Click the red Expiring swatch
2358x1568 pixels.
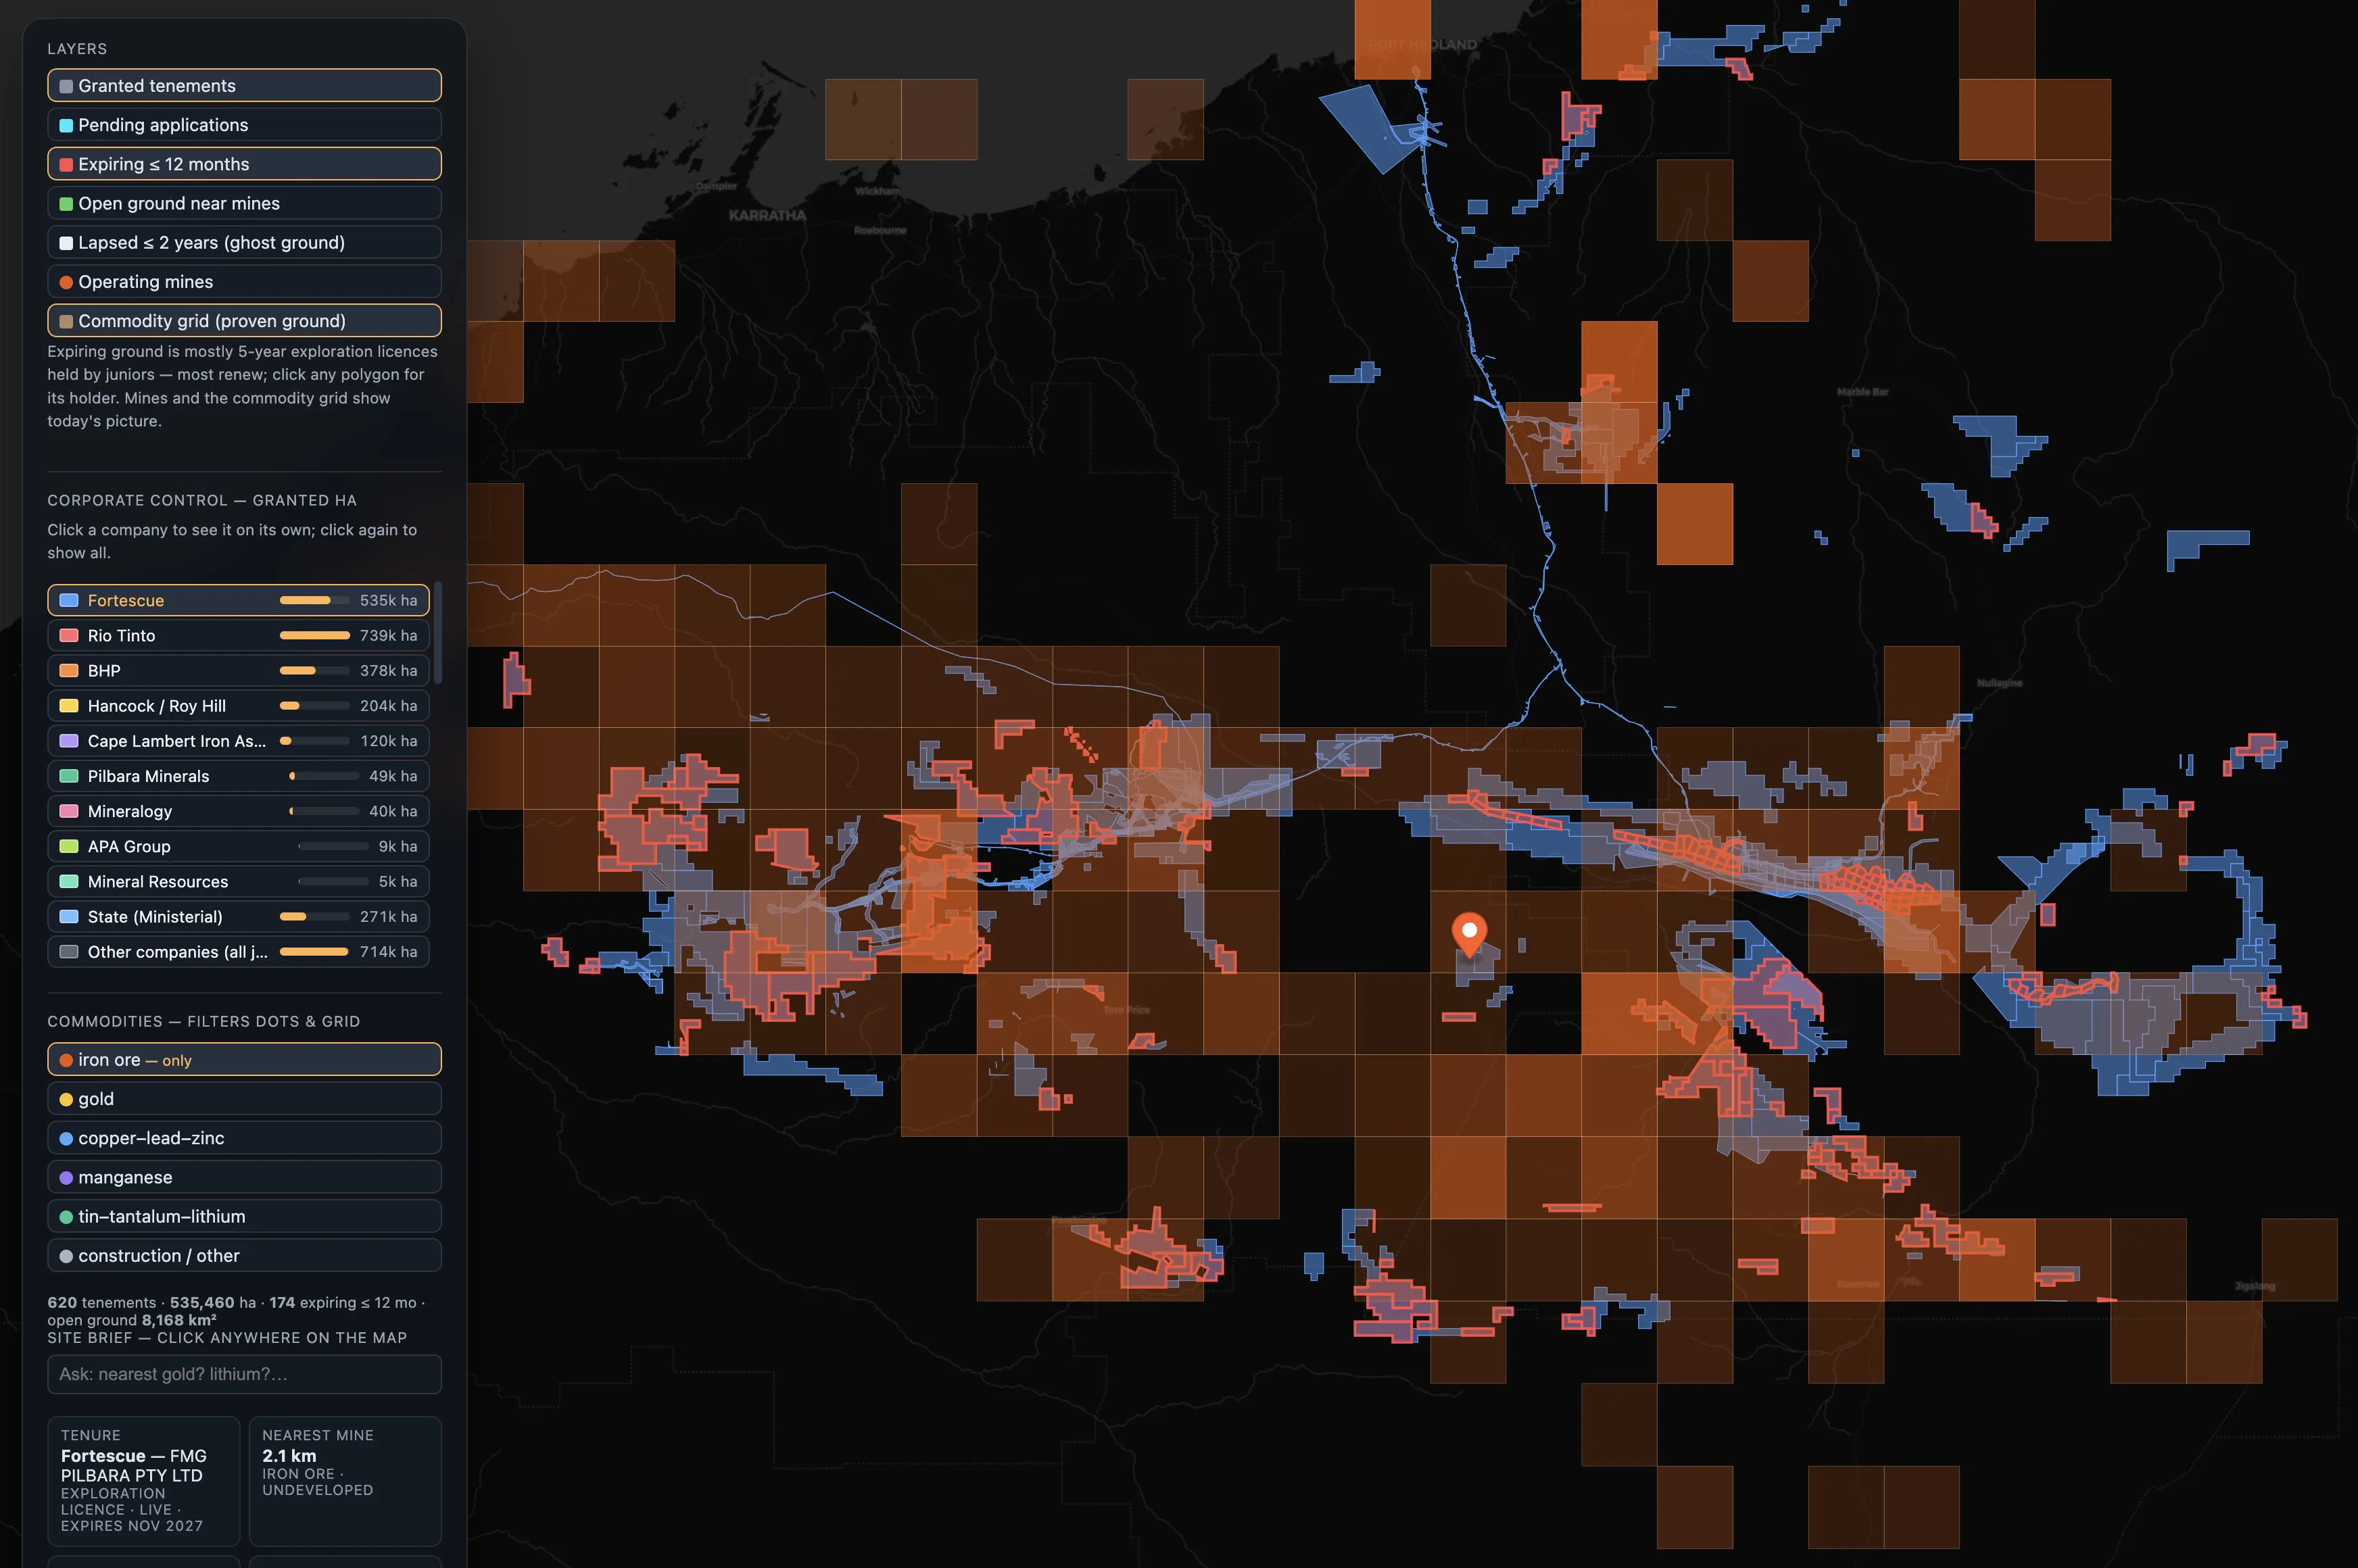pyautogui.click(x=66, y=164)
